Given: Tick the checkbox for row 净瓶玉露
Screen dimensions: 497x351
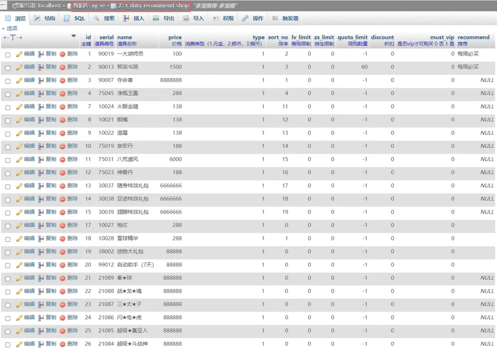Looking at the screenshot, I should click(7, 94).
